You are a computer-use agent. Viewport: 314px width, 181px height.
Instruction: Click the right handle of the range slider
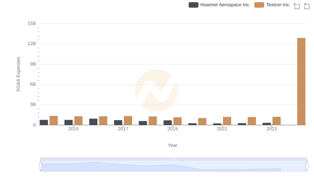click(x=307, y=166)
